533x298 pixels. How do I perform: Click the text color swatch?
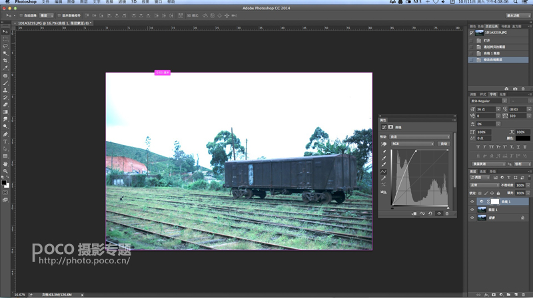(523, 138)
